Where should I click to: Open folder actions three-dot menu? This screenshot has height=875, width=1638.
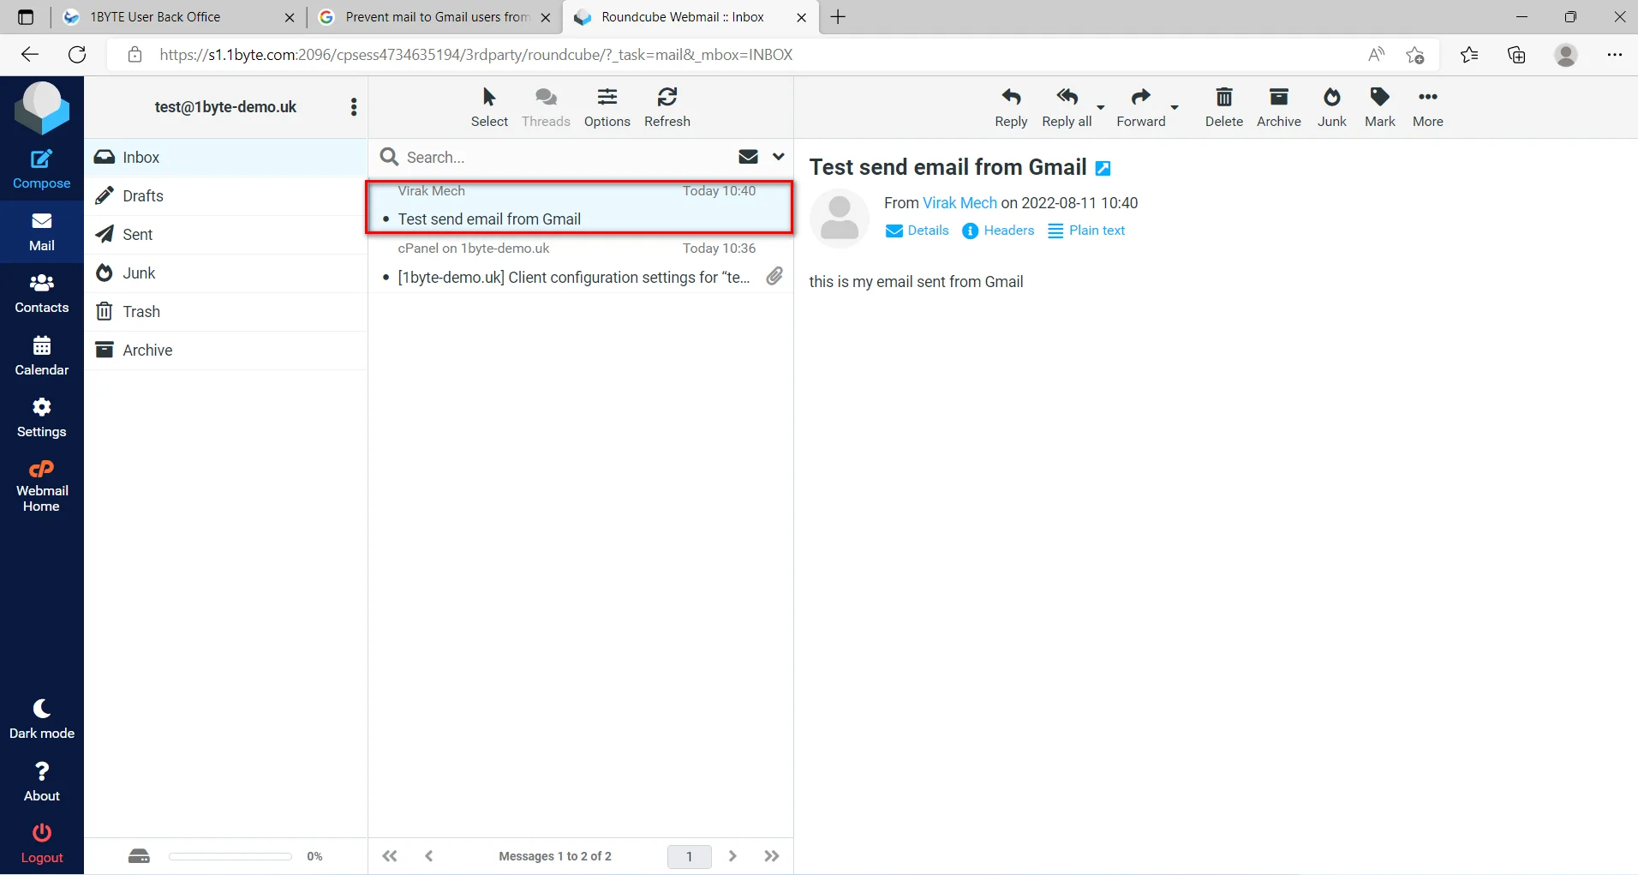tap(353, 107)
